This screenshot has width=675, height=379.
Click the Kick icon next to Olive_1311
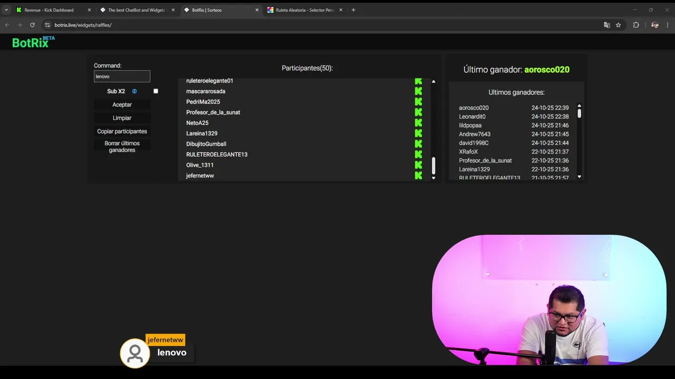pyautogui.click(x=418, y=165)
